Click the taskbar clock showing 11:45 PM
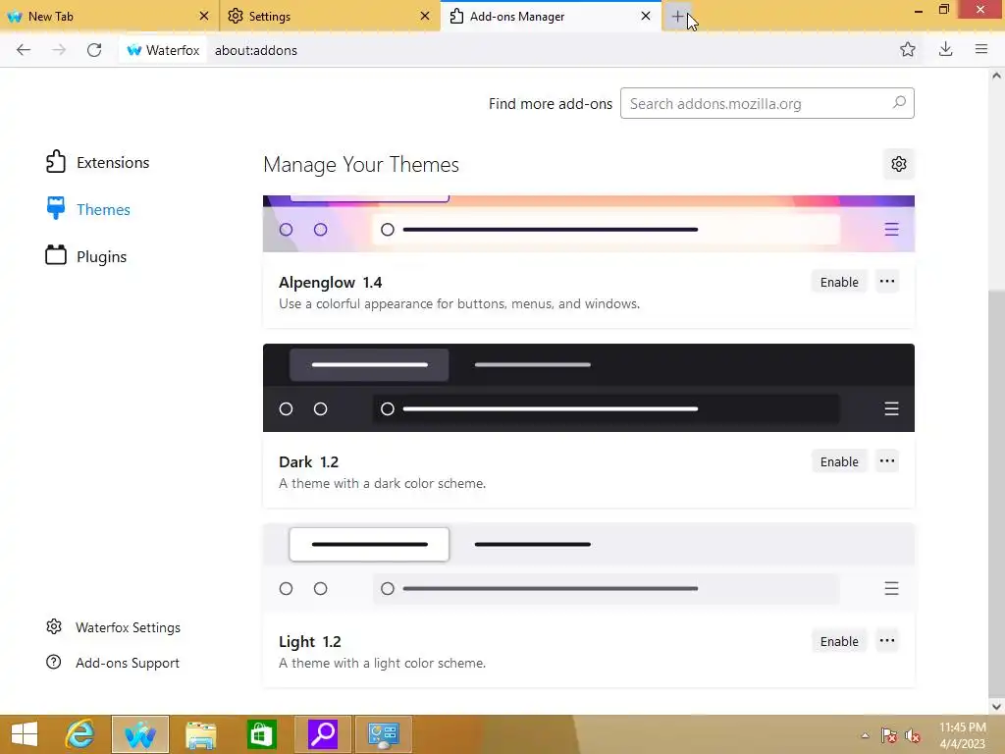 tap(962, 735)
